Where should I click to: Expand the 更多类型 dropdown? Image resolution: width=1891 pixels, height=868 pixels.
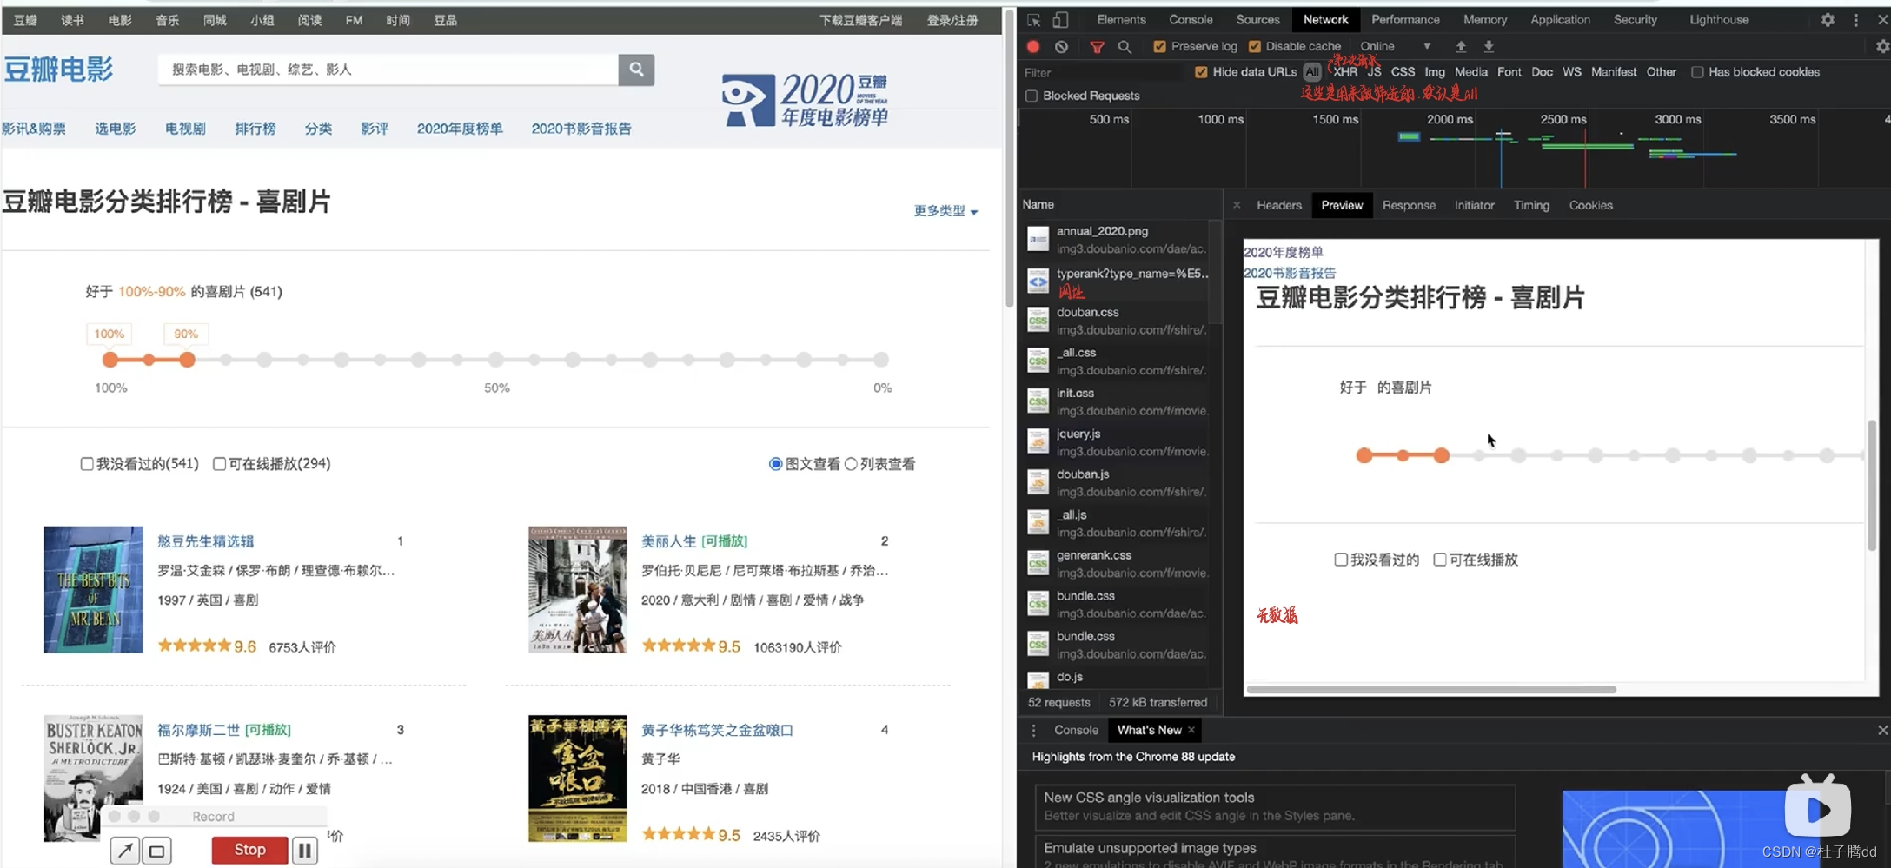click(x=945, y=211)
